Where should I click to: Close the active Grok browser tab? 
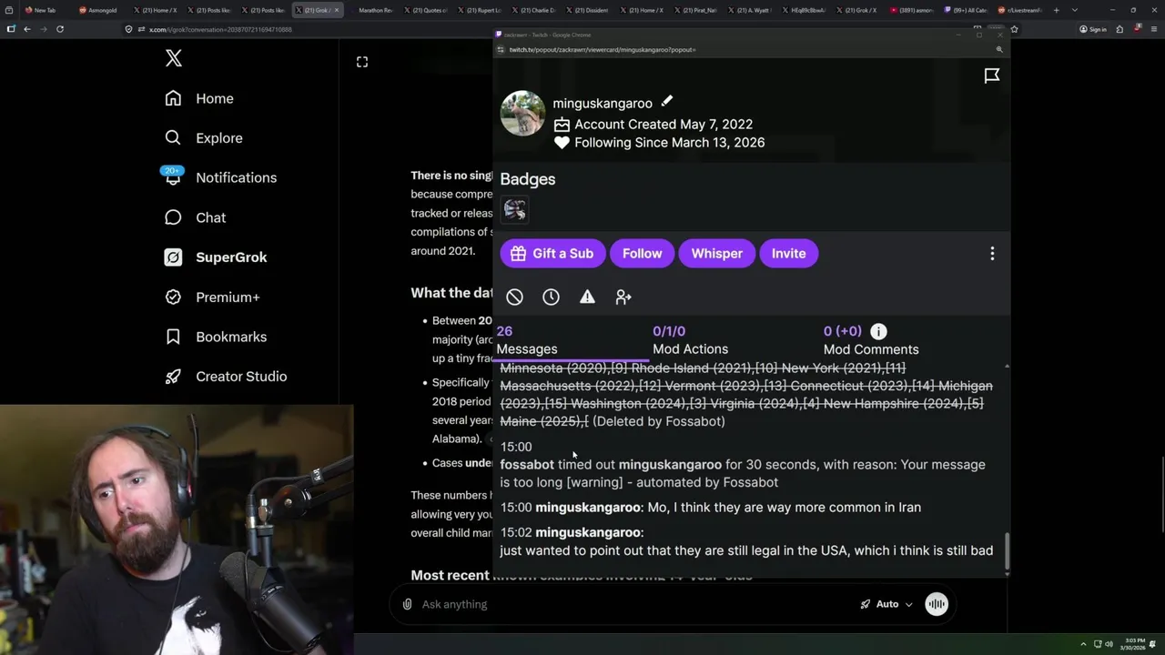point(337,10)
